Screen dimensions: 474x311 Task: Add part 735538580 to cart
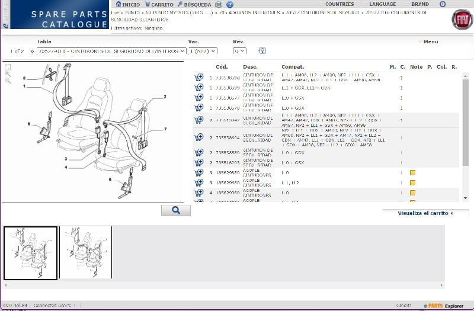pyautogui.click(x=198, y=152)
